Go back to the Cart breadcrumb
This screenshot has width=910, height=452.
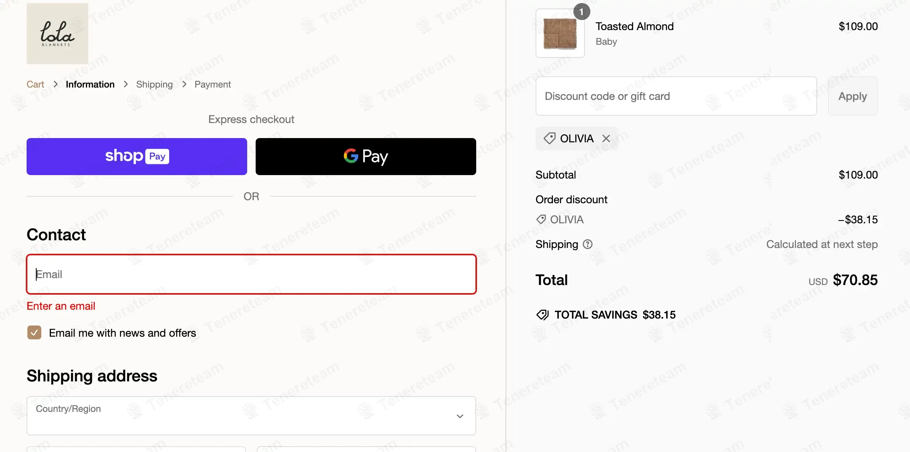(35, 84)
